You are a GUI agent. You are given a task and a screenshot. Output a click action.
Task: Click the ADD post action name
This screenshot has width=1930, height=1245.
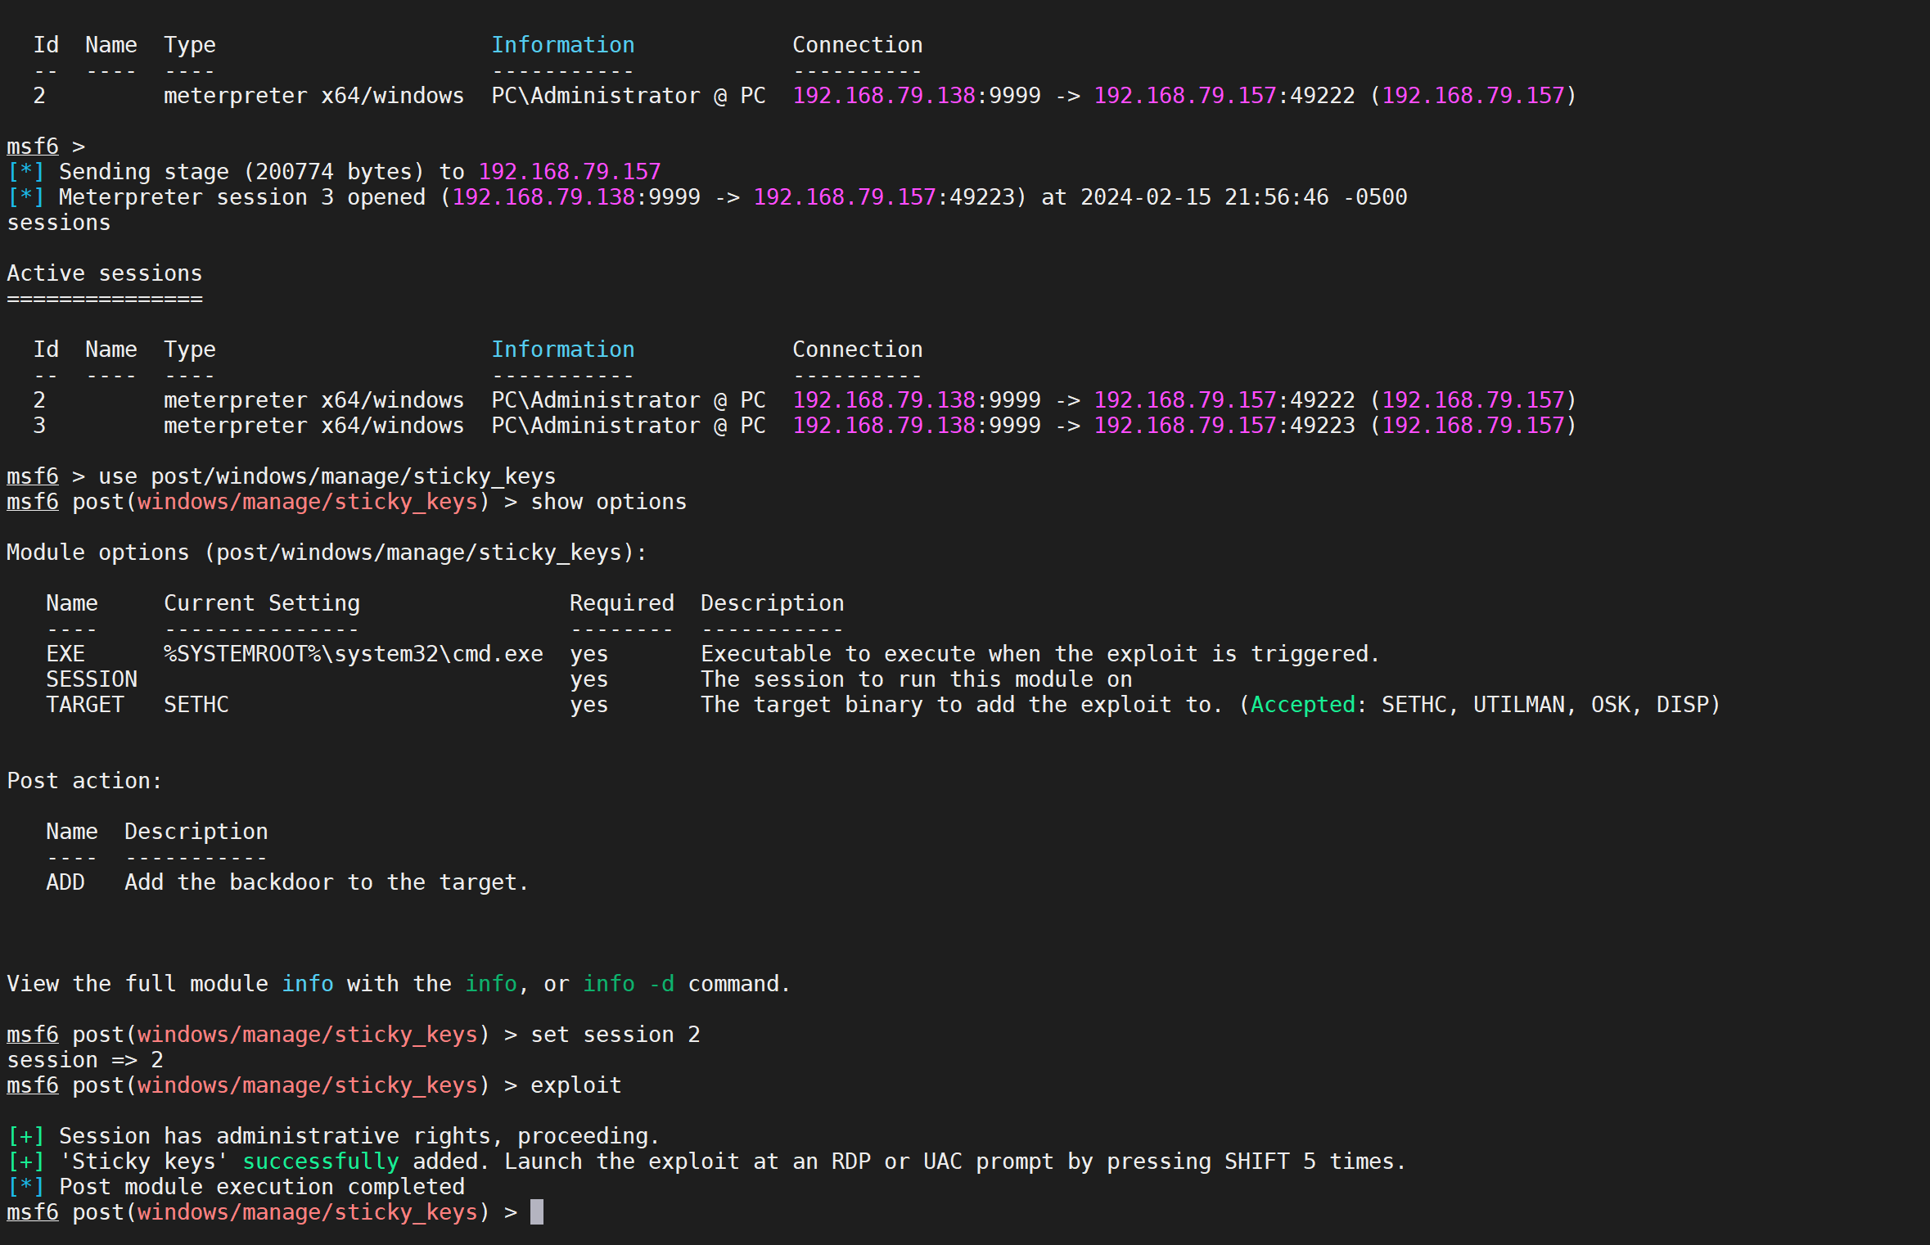click(x=65, y=882)
